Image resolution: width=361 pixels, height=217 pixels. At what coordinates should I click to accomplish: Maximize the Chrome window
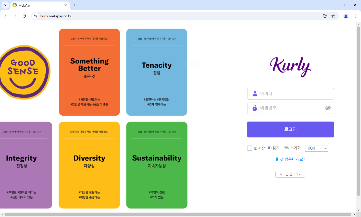343,5
